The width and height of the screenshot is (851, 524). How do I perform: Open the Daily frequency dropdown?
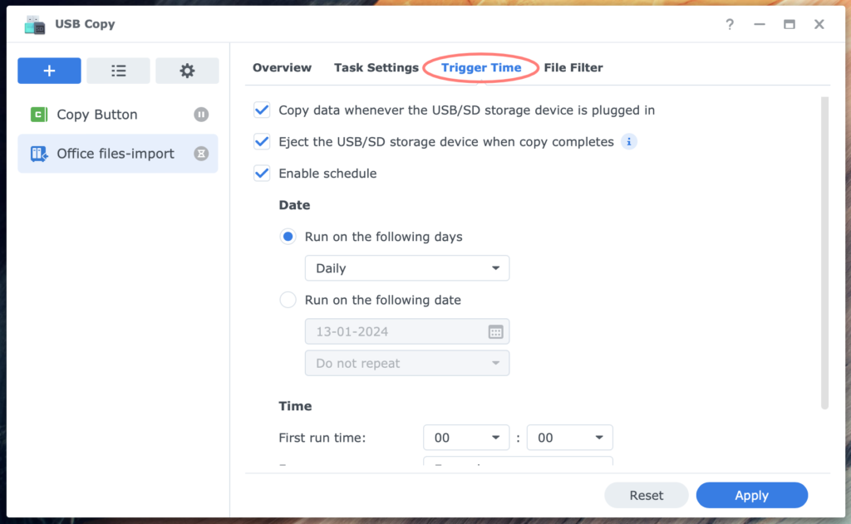tap(406, 267)
